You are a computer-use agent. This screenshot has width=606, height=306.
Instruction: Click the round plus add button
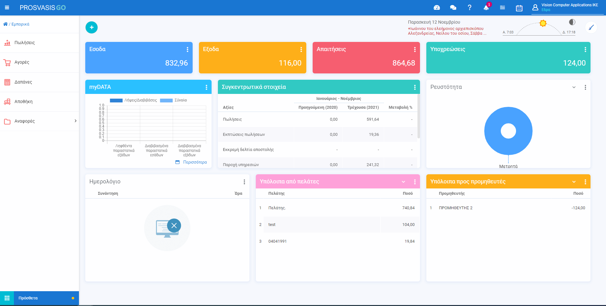point(92,27)
